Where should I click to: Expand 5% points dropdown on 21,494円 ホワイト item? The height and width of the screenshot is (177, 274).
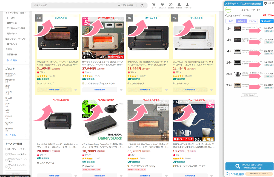point(181,72)
